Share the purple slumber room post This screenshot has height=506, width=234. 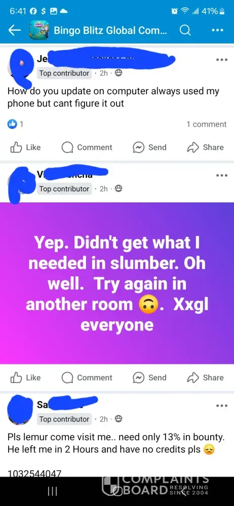206,377
